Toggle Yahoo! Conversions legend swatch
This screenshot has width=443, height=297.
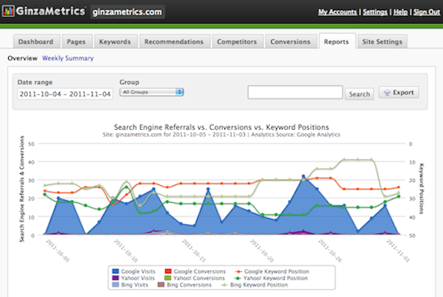coord(168,278)
